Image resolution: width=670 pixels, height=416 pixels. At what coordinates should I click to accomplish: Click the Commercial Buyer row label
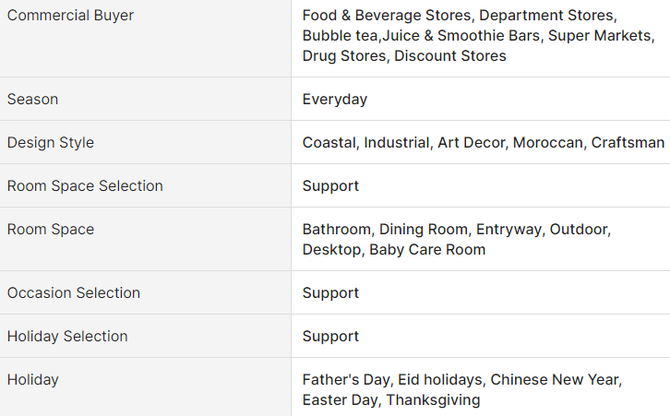(70, 16)
